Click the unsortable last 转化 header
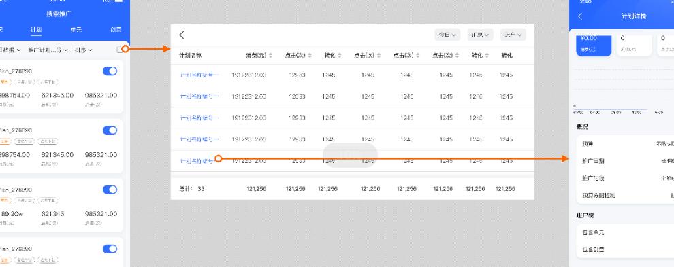Image resolution: width=674 pixels, height=267 pixels. pos(507,56)
